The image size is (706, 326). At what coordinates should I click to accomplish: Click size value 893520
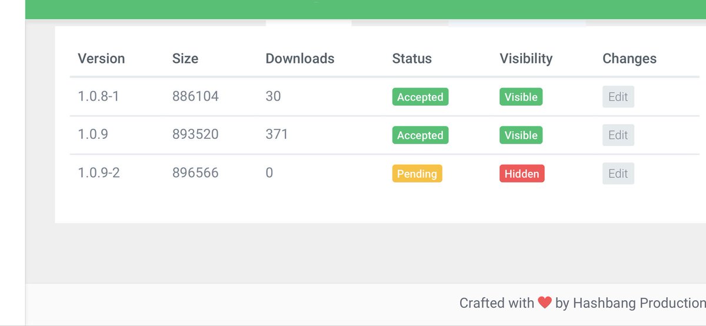pyautogui.click(x=195, y=134)
